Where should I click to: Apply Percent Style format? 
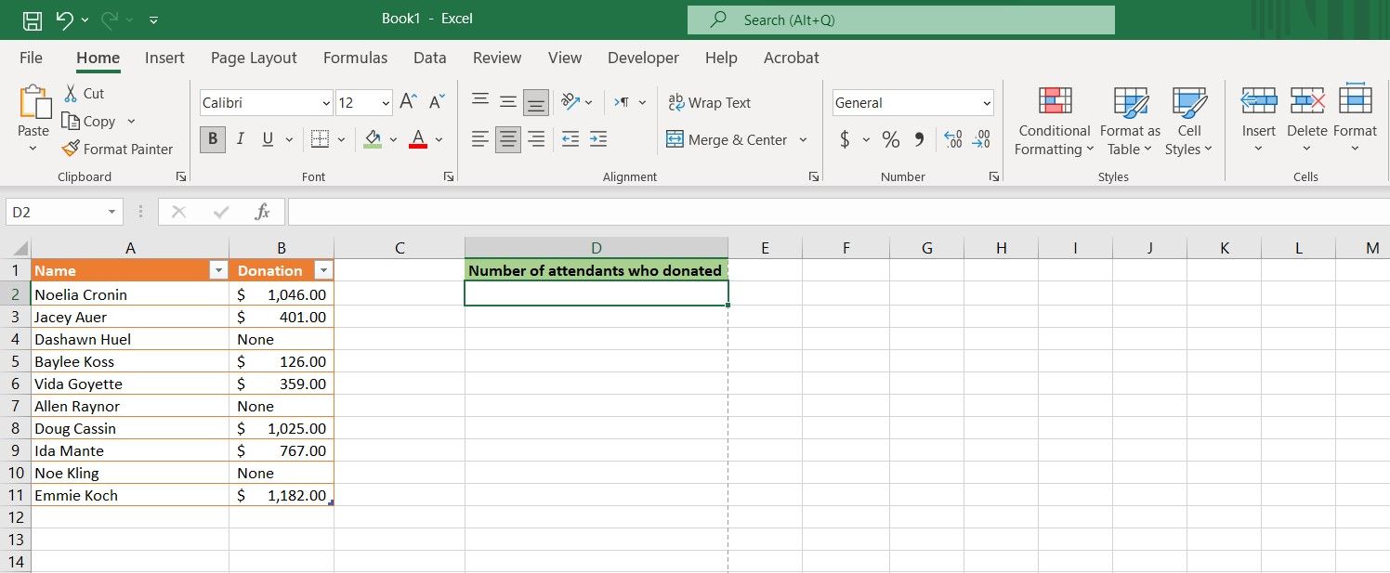click(891, 139)
